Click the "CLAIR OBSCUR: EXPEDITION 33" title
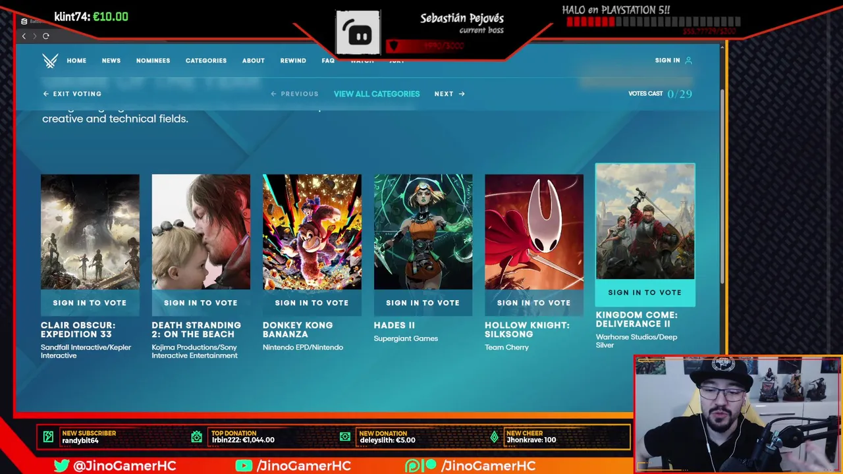The image size is (843, 474). click(x=78, y=330)
